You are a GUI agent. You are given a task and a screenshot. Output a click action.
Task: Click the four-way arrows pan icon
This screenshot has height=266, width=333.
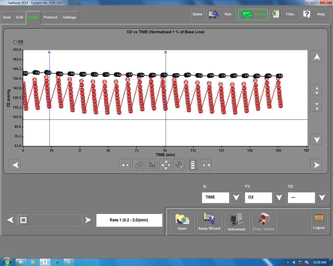[x=166, y=165]
